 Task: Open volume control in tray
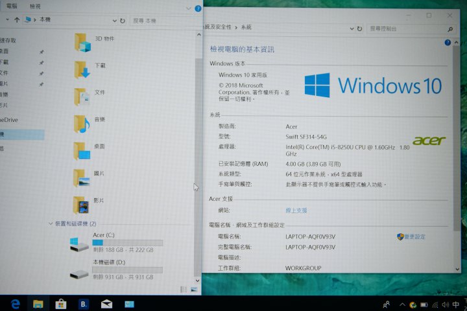click(x=445, y=305)
